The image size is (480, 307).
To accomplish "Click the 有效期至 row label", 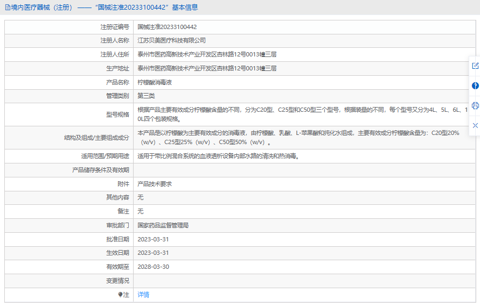I will (x=117, y=267).
